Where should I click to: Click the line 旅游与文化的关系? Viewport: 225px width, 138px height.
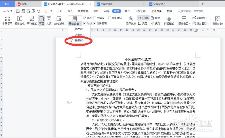point(99,86)
